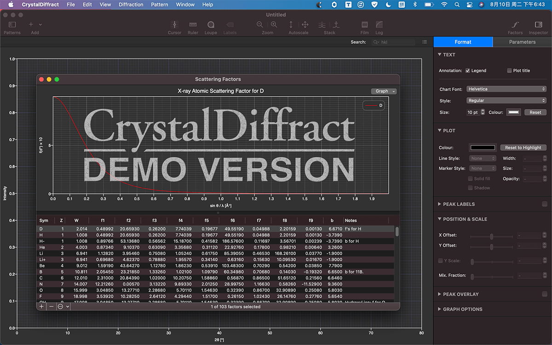The width and height of the screenshot is (552, 345).
Task: Enable the Plot title checkbox
Action: (509, 70)
